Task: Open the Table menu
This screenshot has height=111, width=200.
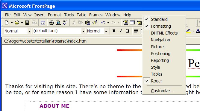Action: coord(81,15)
